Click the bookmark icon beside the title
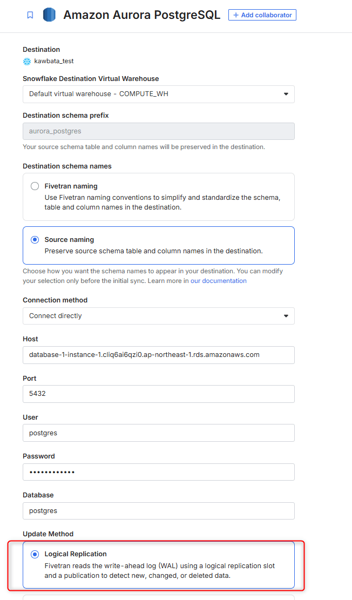The image size is (352, 600). click(30, 15)
